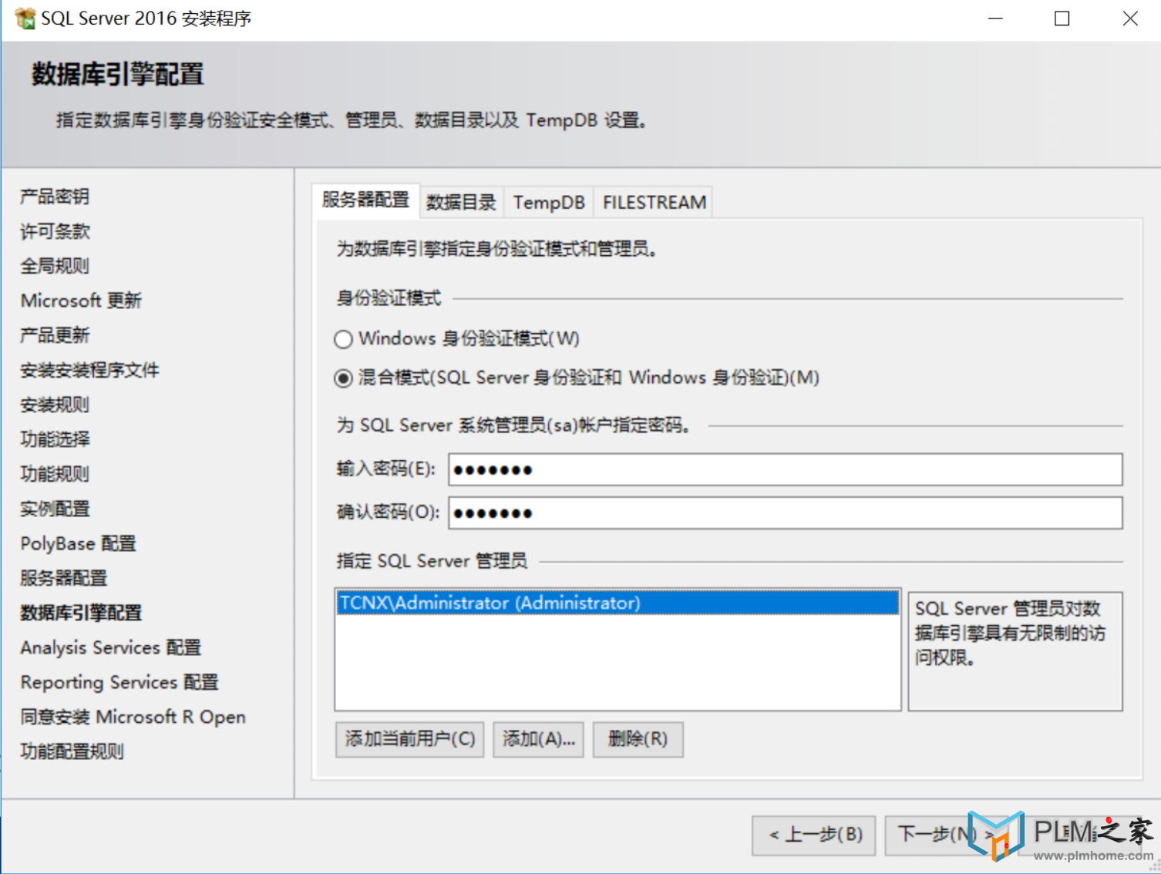The image size is (1161, 874).
Task: Click the SQL Server setup title bar icon
Action: pos(25,18)
